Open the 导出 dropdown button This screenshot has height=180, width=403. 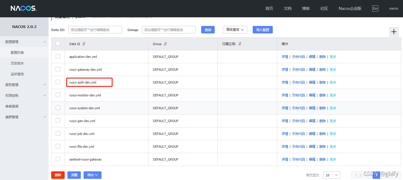93,175
